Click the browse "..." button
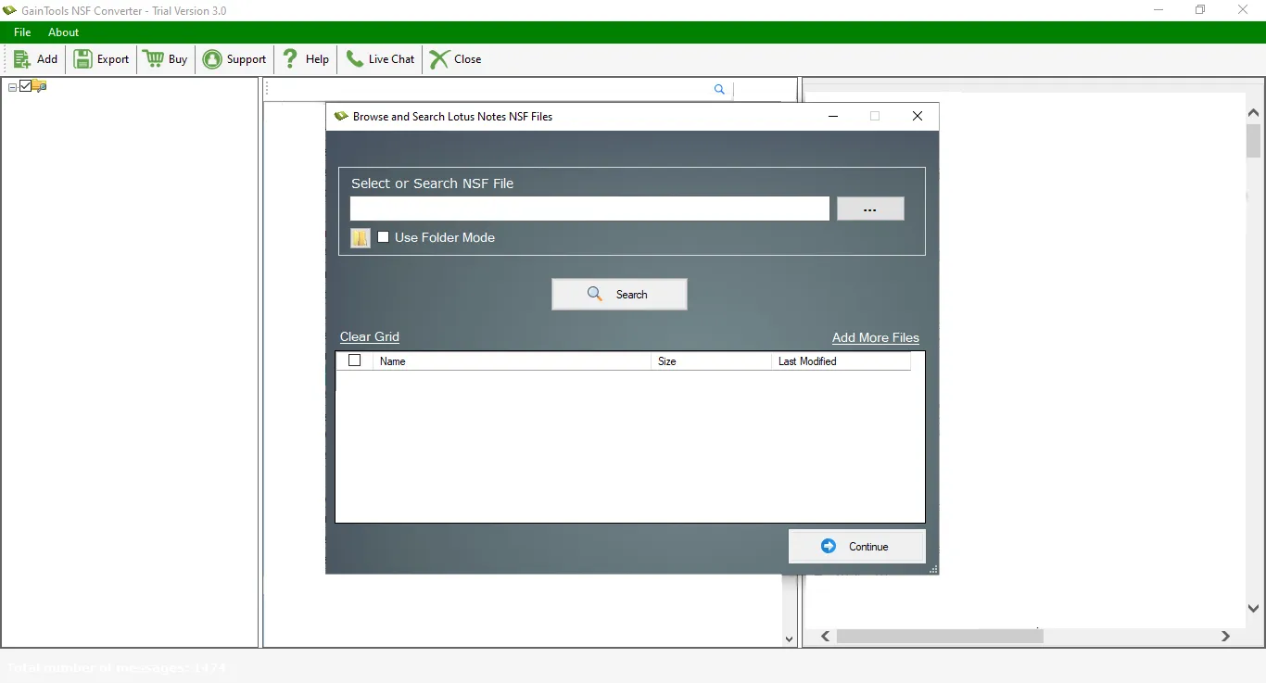The height and width of the screenshot is (683, 1266). [x=870, y=209]
